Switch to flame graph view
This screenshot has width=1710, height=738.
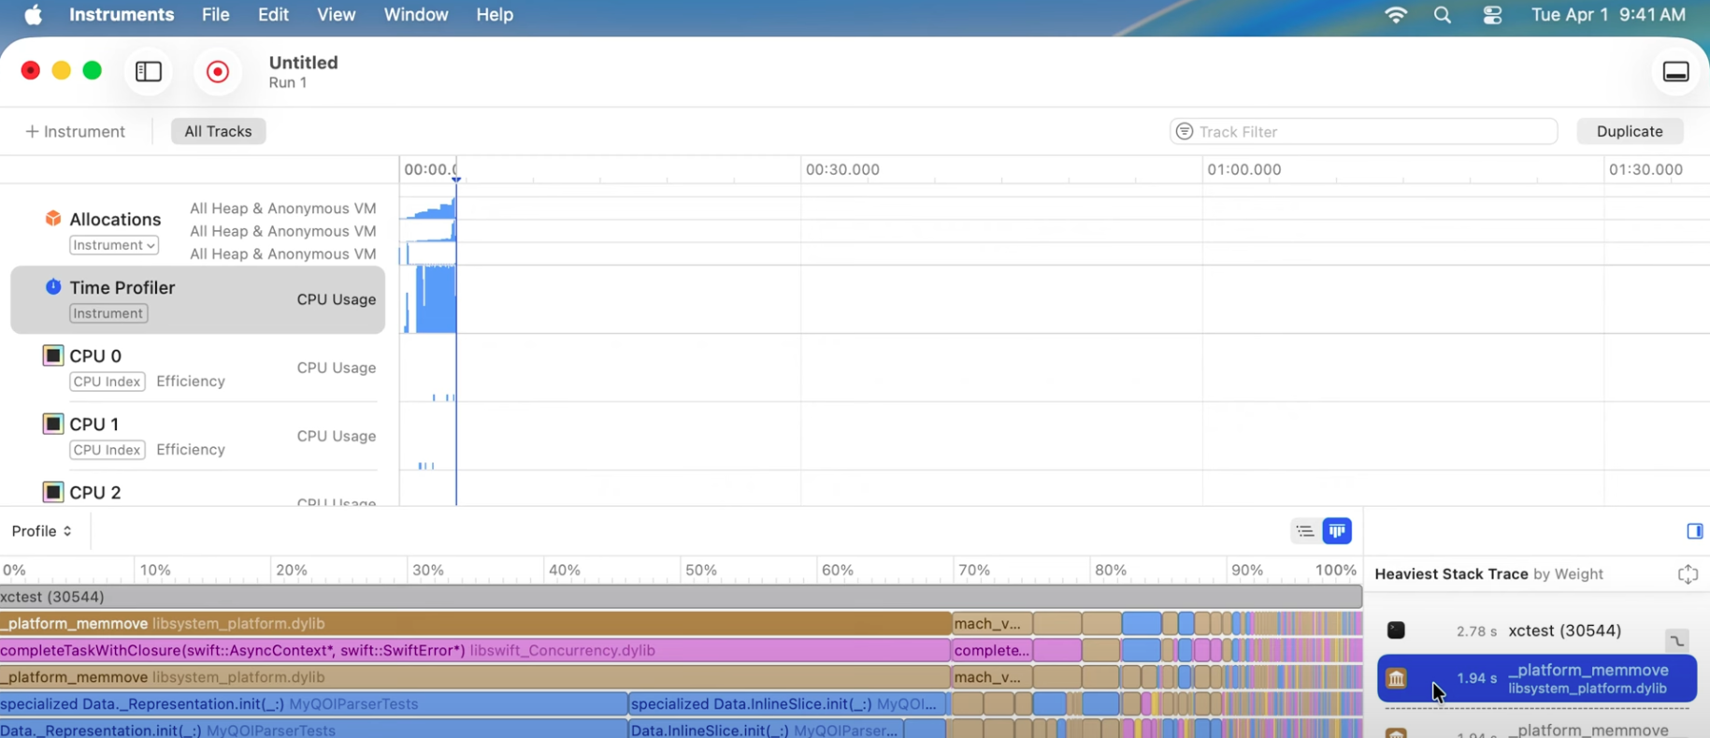(1337, 531)
